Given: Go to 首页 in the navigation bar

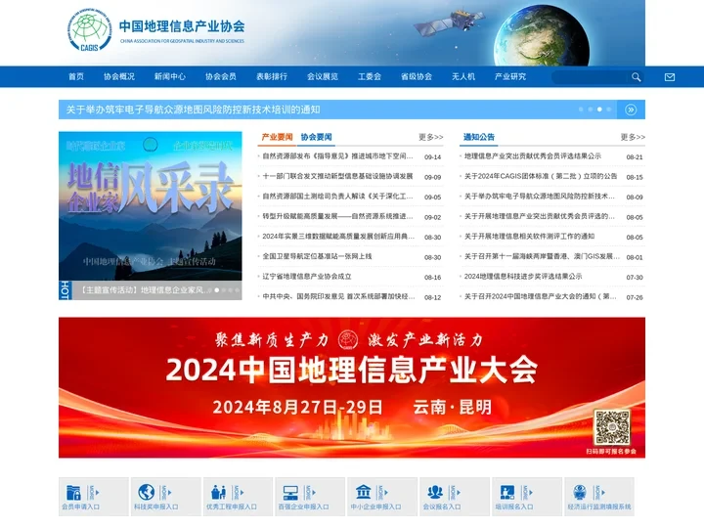Looking at the screenshot, I should [76, 77].
